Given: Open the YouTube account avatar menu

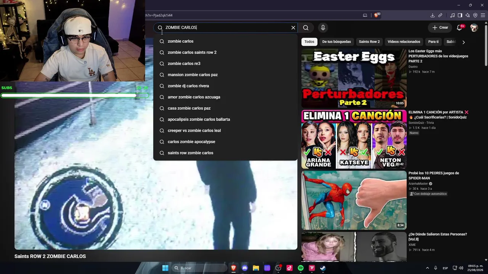Looking at the screenshot, I should (474, 27).
